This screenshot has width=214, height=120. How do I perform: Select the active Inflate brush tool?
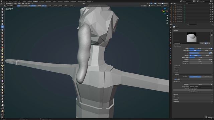[2, 27]
